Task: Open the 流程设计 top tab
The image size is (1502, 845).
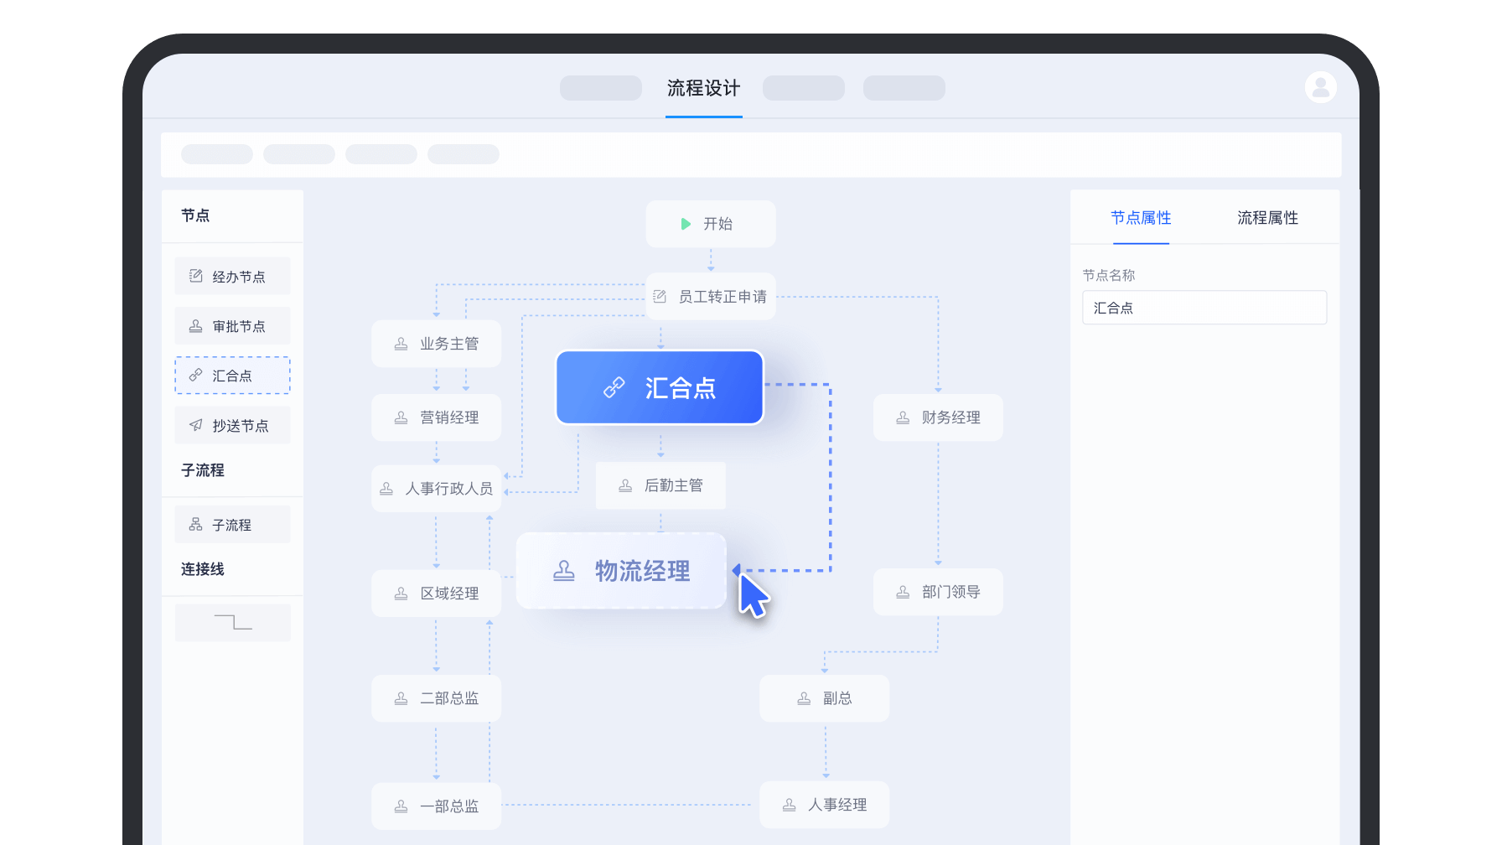Action: point(703,89)
